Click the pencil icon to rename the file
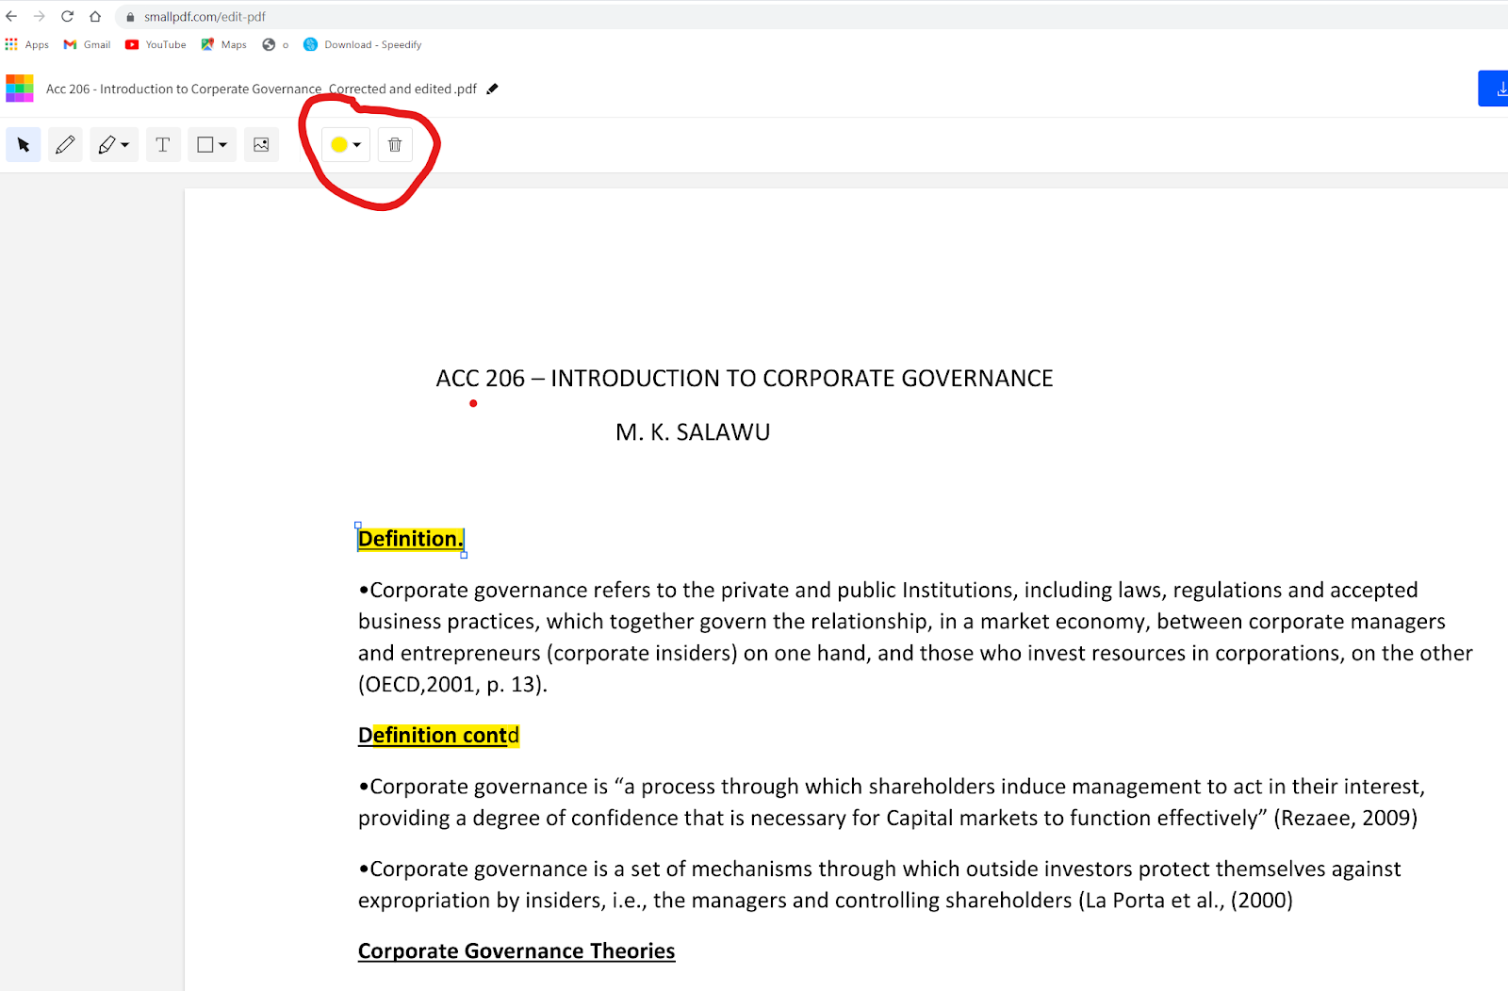The image size is (1508, 991). pos(492,89)
